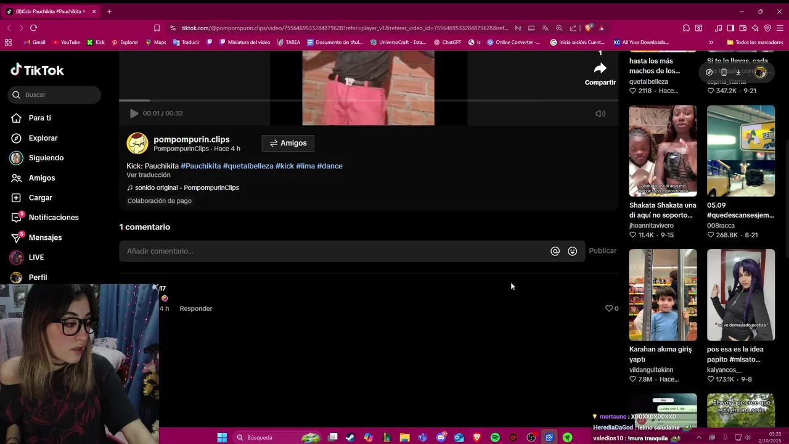
Task: Click the browser back arrow
Action: (x=9, y=28)
